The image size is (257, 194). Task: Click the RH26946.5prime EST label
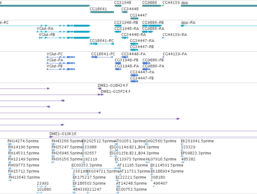point(67,153)
